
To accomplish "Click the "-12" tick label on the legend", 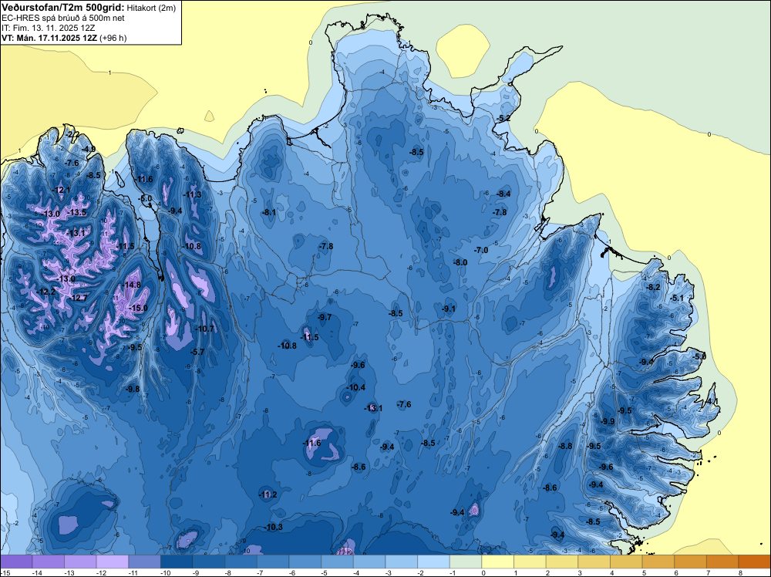I will pyautogui.click(x=99, y=572).
